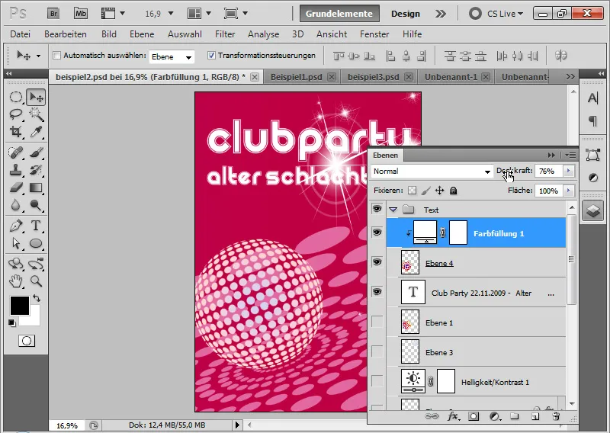Select the Pen tool
The width and height of the screenshot is (610, 433).
tap(15, 225)
